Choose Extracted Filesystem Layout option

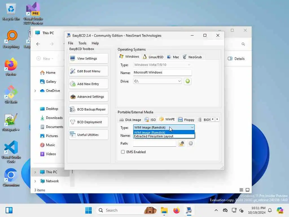164,136
